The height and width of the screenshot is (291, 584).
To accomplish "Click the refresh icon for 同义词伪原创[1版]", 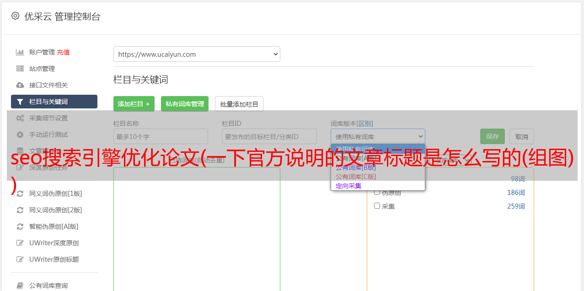I will click(20, 194).
